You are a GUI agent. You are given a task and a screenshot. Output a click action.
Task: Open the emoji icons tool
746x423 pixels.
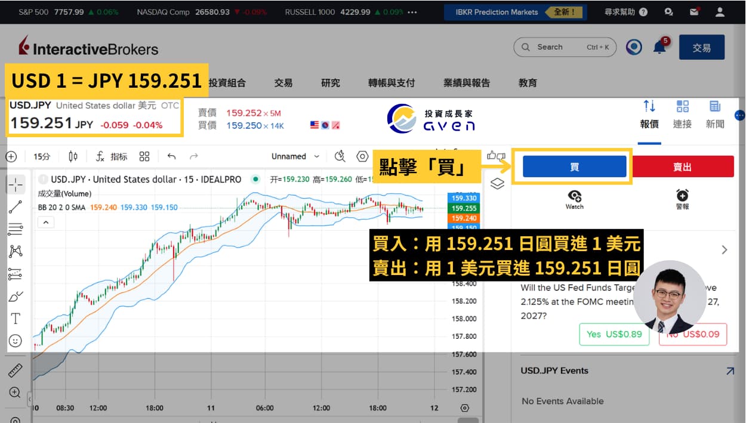coord(16,341)
